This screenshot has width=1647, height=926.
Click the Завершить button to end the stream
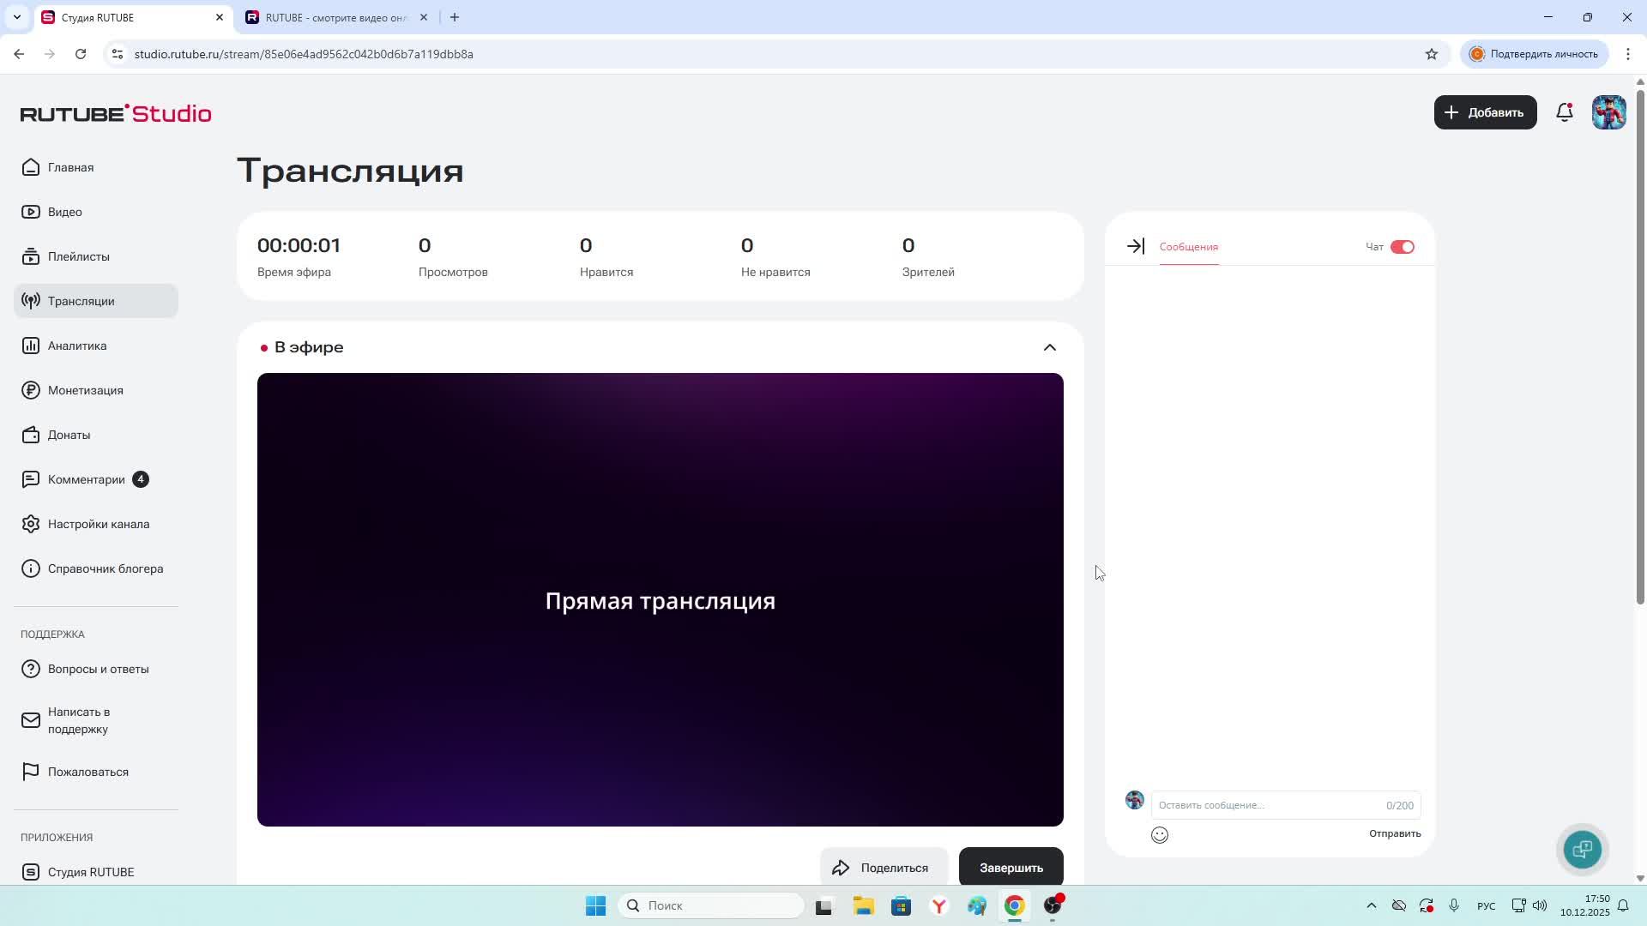pyautogui.click(x=1011, y=868)
